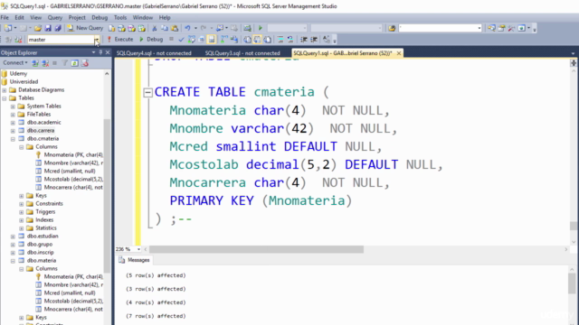The height and width of the screenshot is (325, 579).
Task: Toggle the Object Explorer auto-hide pin
Action: pyautogui.click(x=100, y=52)
